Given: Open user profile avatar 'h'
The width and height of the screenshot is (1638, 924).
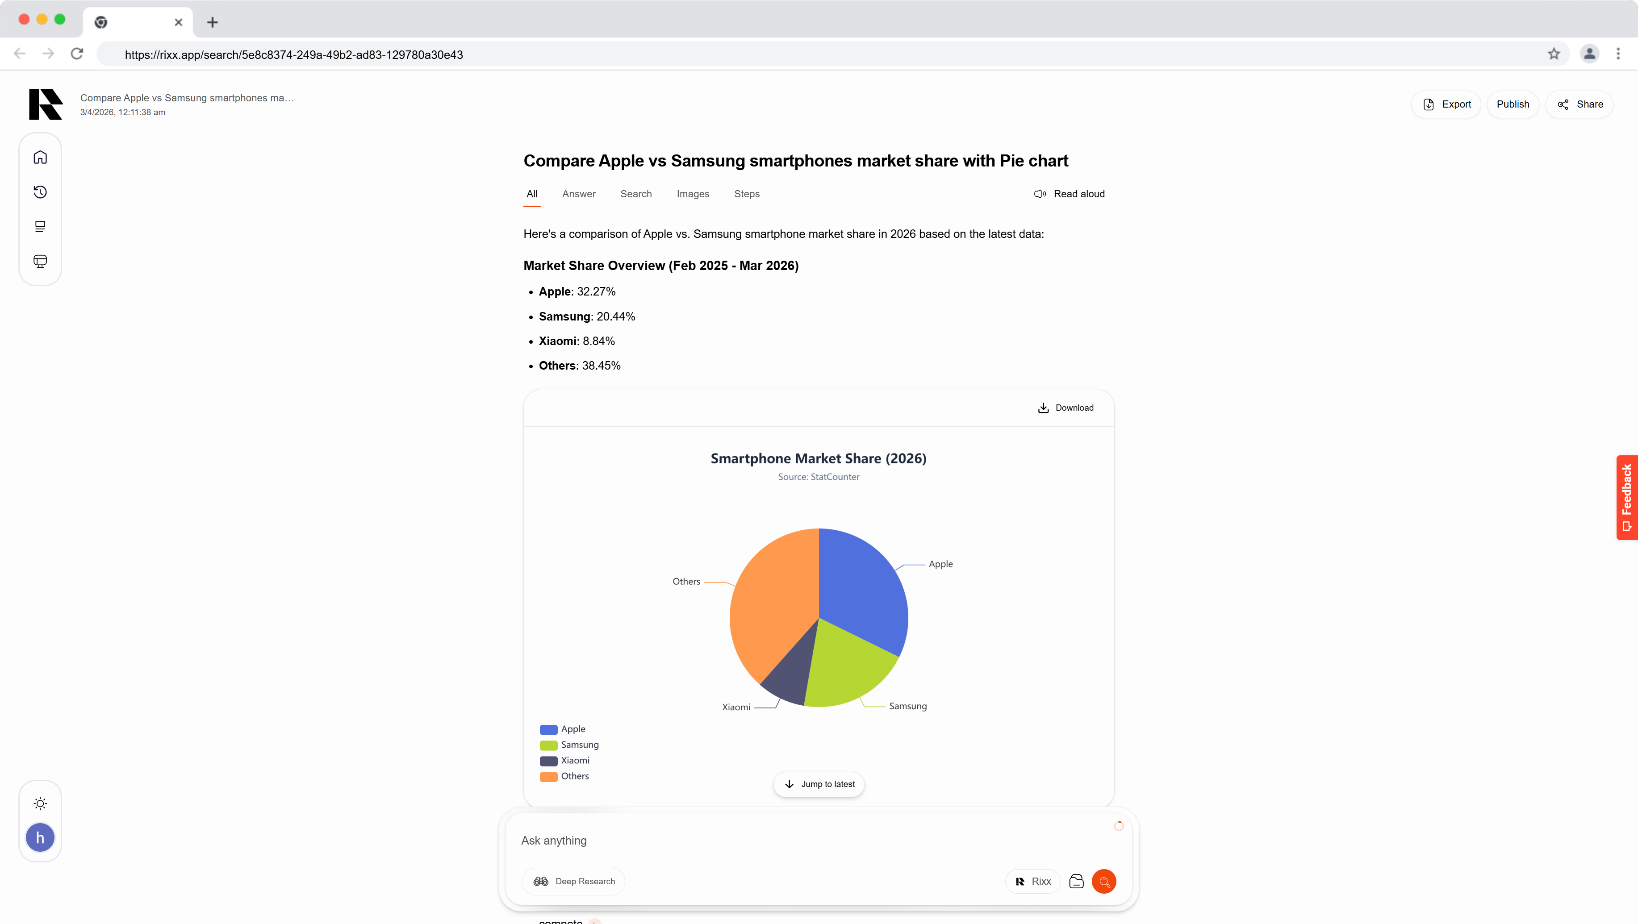Looking at the screenshot, I should [x=40, y=837].
